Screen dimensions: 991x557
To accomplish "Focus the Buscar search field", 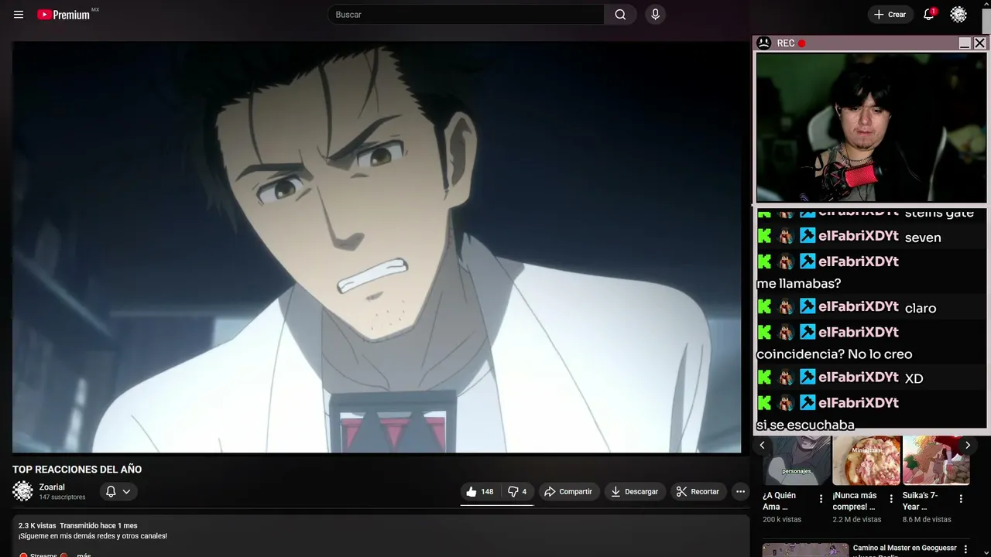I will click(466, 15).
